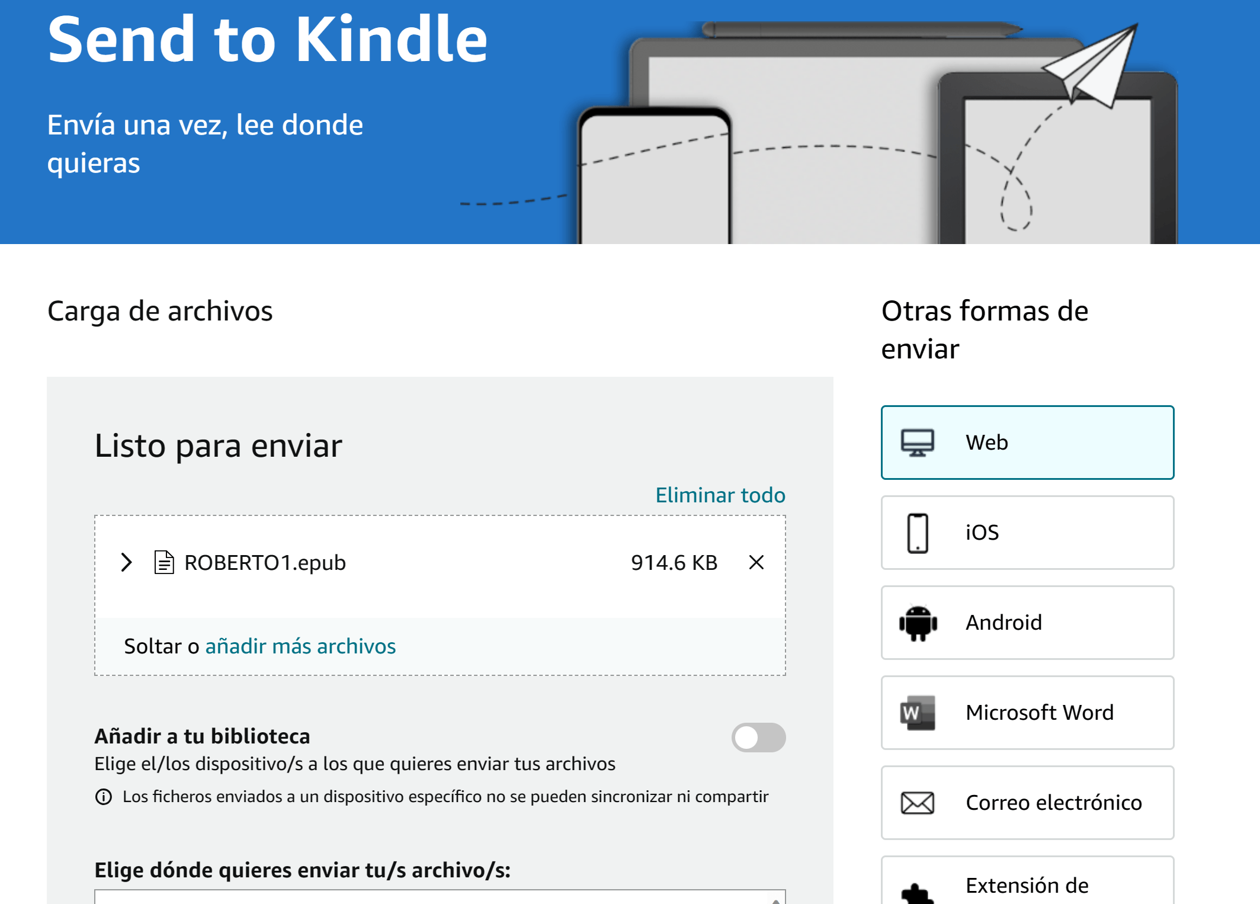Click the Send to Kindle banner title
Viewport: 1260px width, 904px height.
[268, 39]
